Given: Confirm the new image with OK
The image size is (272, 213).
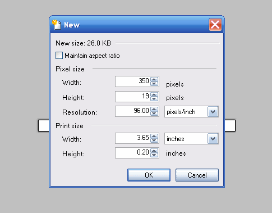Looking at the screenshot, I should tap(149, 175).
